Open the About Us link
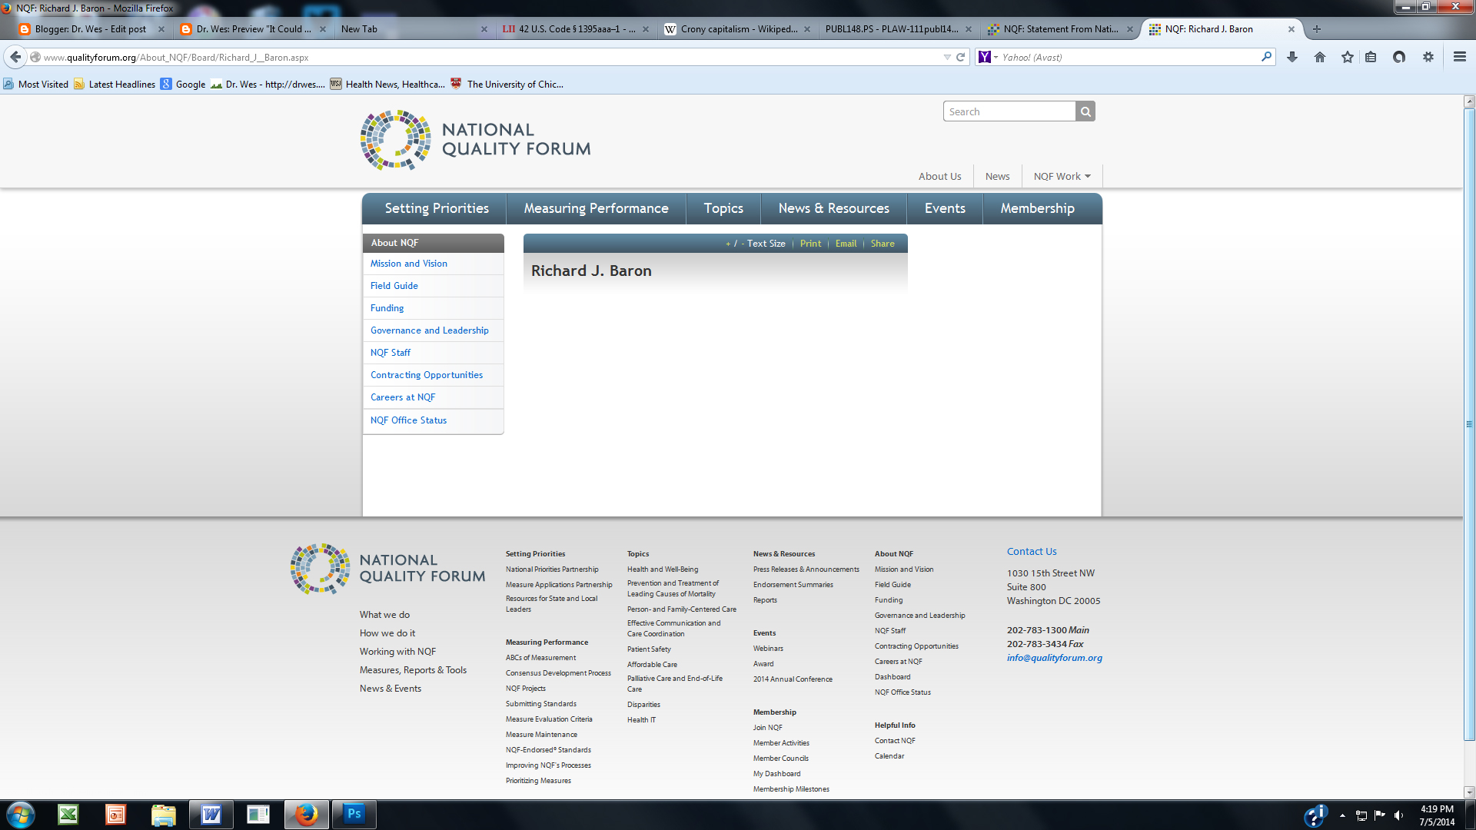The width and height of the screenshot is (1476, 830). pos(939,176)
